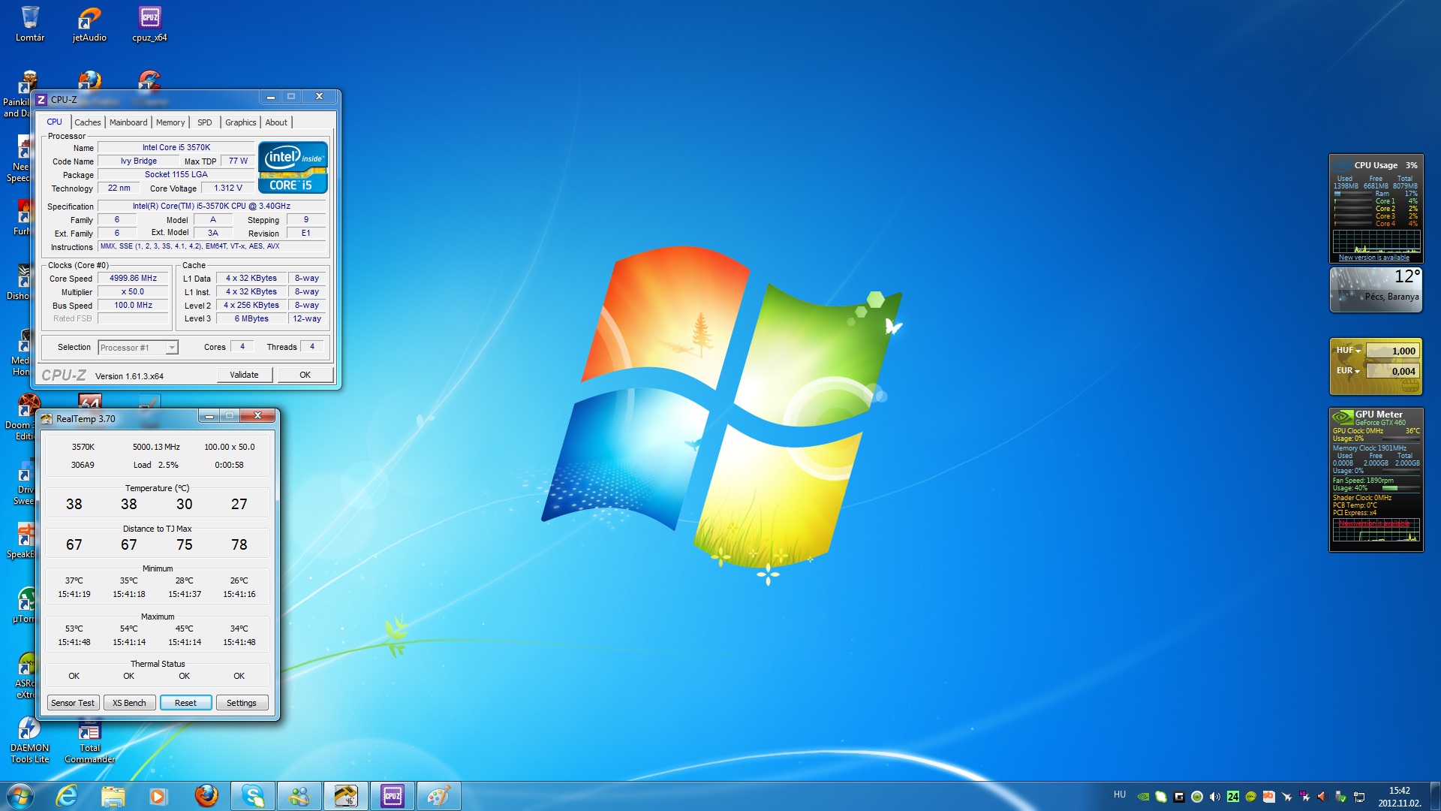The image size is (1441, 811).
Task: Click the Level 3 cache value 6 MBytes
Action: coord(251,318)
